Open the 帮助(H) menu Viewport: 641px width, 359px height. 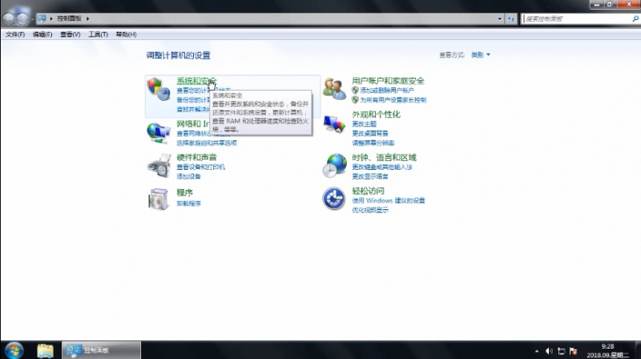[126, 34]
